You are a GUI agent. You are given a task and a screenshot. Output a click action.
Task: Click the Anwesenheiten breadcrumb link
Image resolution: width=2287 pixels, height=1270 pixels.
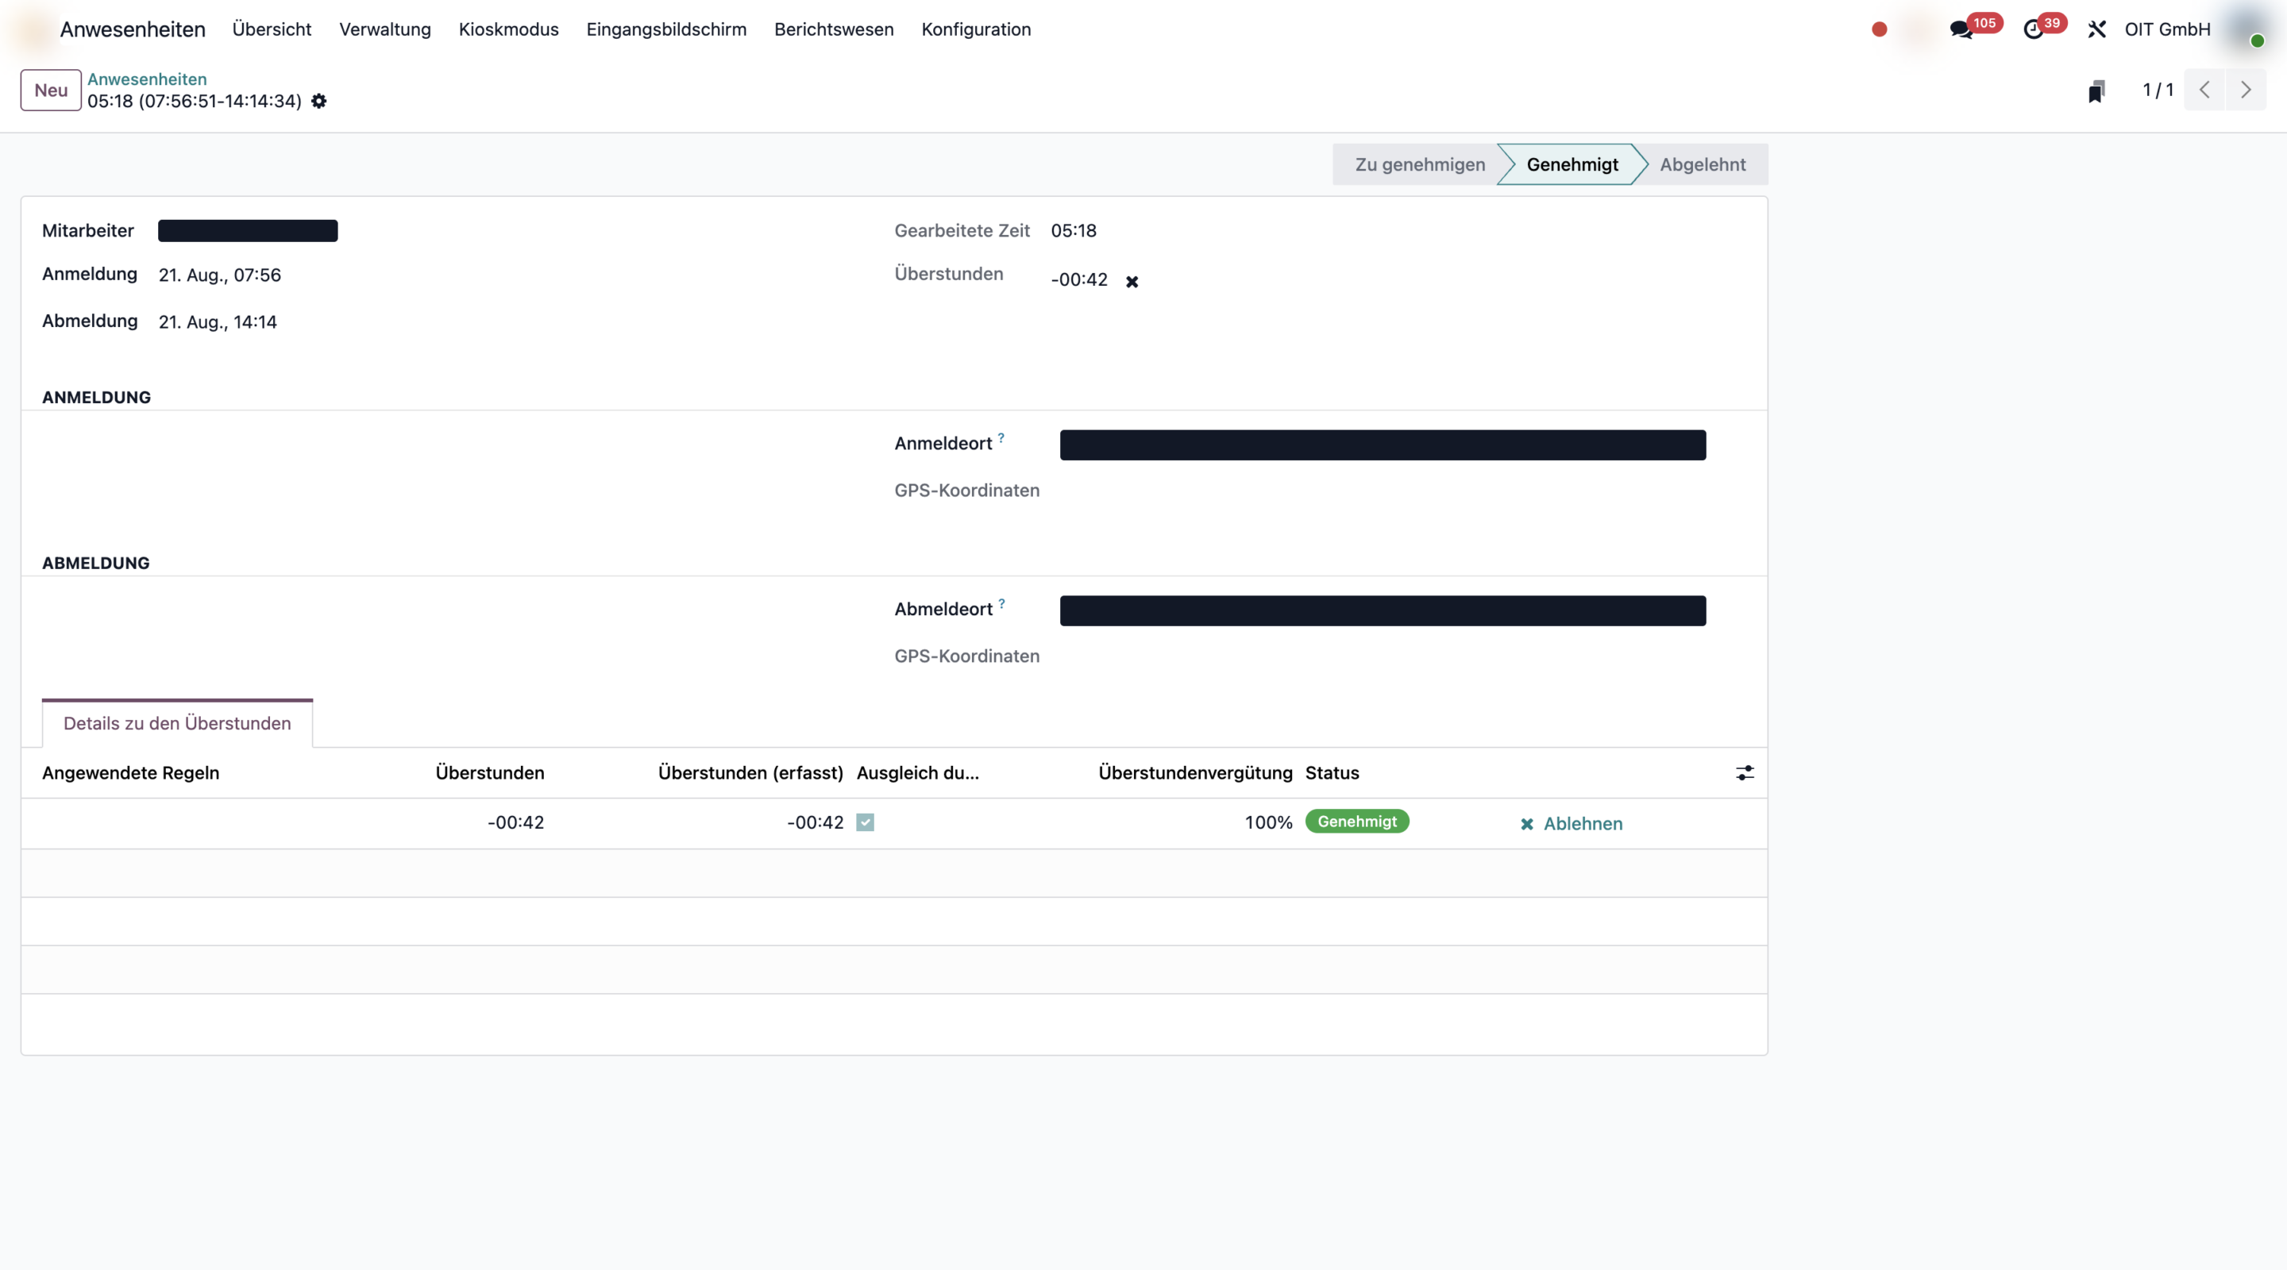(x=146, y=79)
